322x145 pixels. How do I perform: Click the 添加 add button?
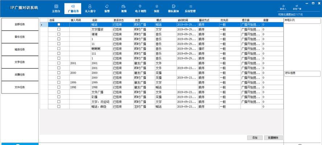click(x=255, y=138)
